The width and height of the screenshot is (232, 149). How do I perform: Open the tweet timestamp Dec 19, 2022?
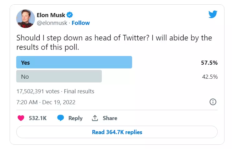46,102
